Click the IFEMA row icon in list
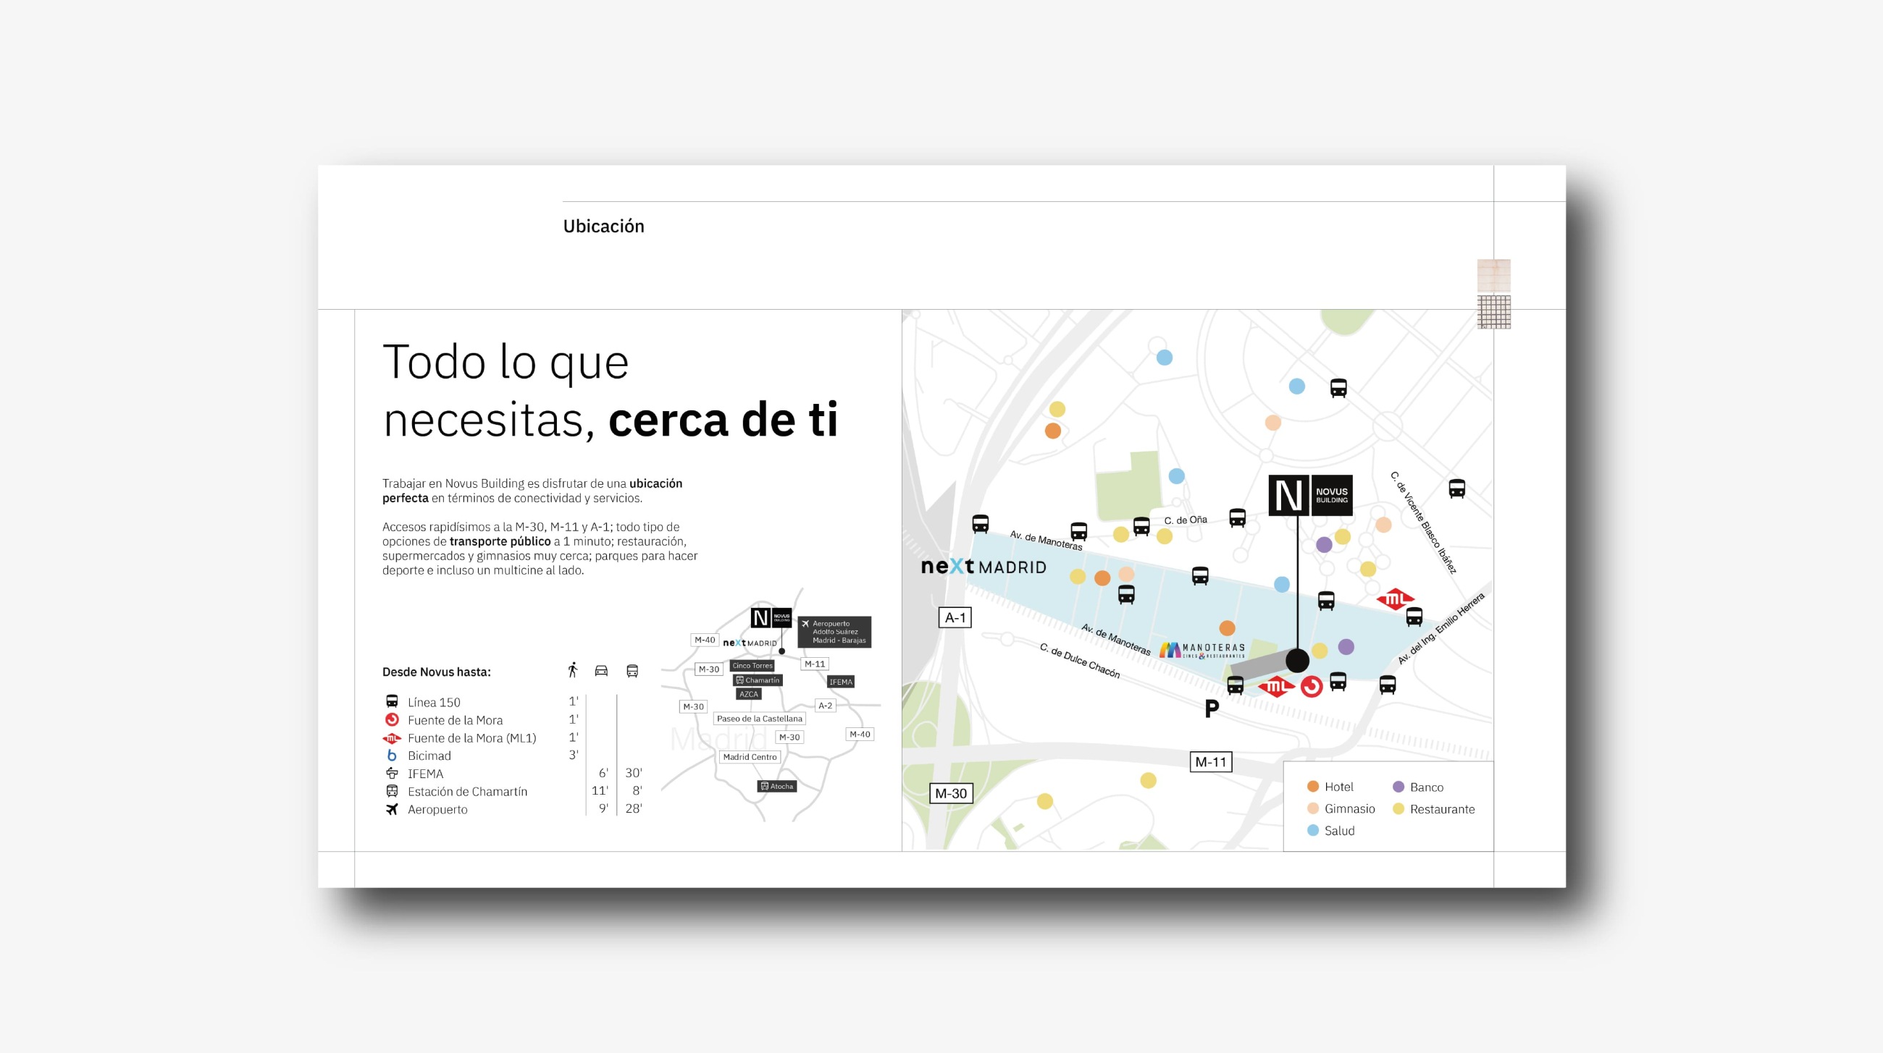The height and width of the screenshot is (1053, 1883). tap(392, 774)
